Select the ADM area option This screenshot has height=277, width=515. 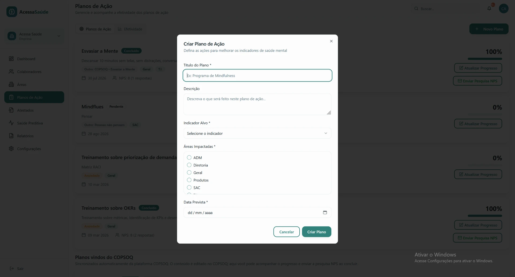189,157
